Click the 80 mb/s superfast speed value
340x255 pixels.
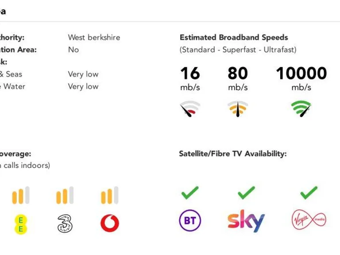238,73
